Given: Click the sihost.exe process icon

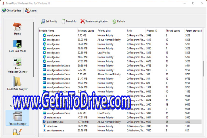Looking at the screenshot, I should pyautogui.click(x=45, y=126).
